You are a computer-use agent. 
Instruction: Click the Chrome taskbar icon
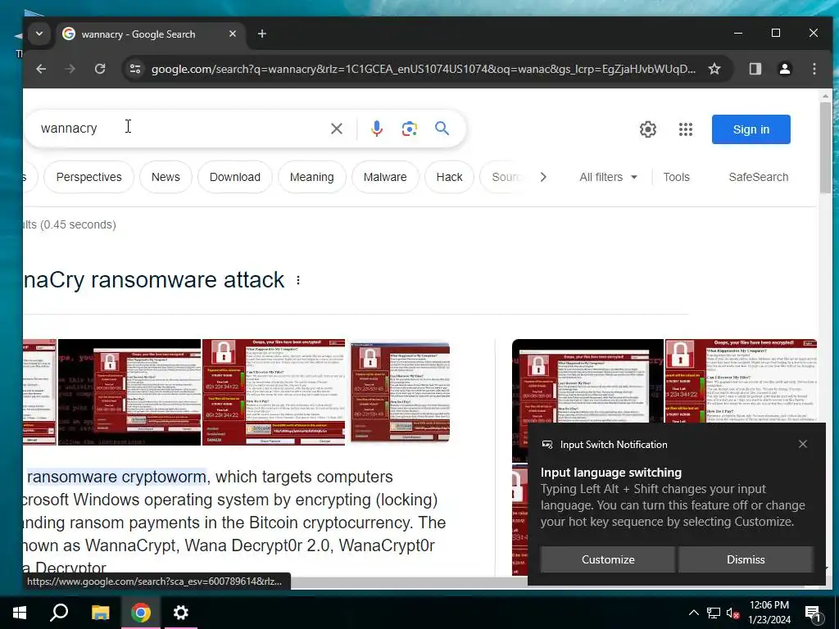point(141,613)
